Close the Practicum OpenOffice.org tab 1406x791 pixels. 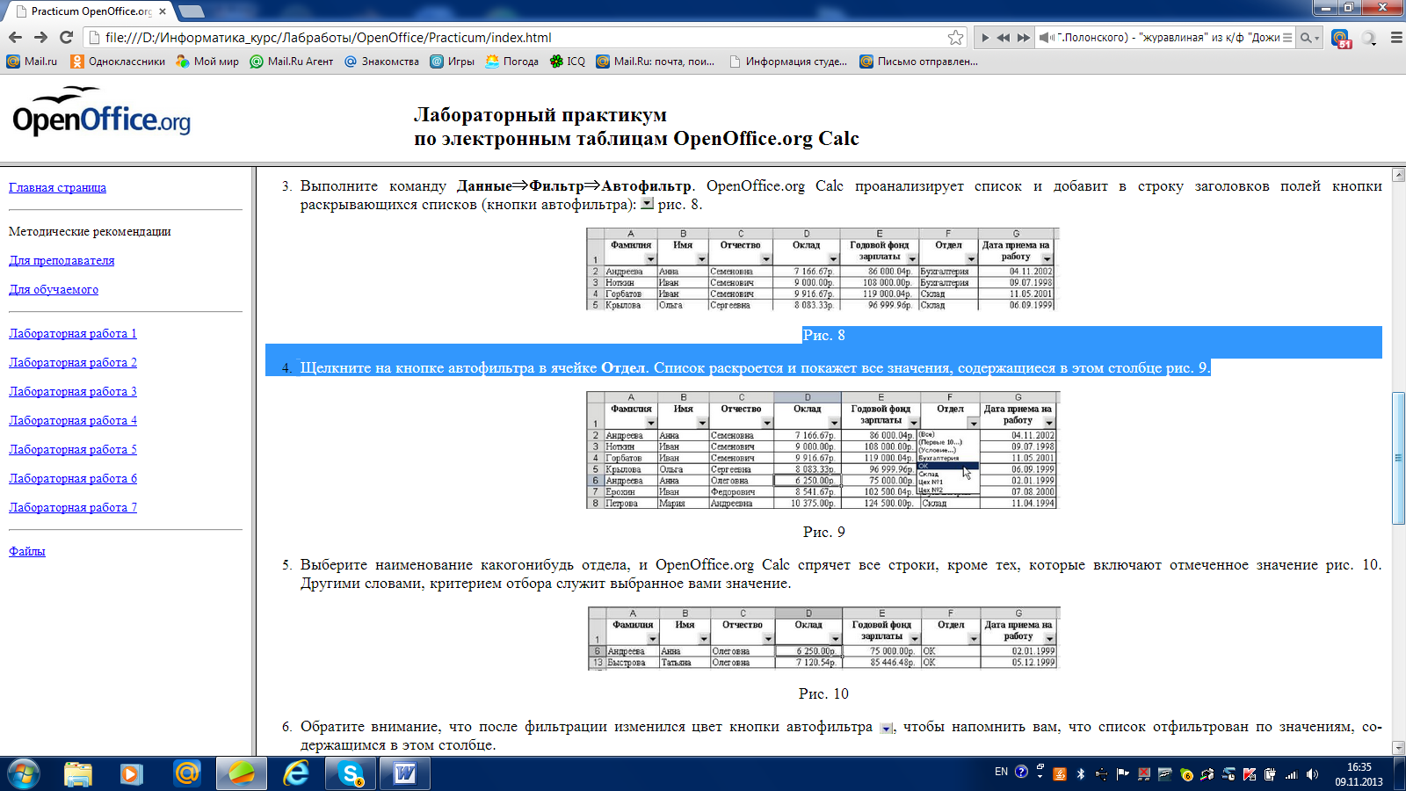tap(162, 11)
